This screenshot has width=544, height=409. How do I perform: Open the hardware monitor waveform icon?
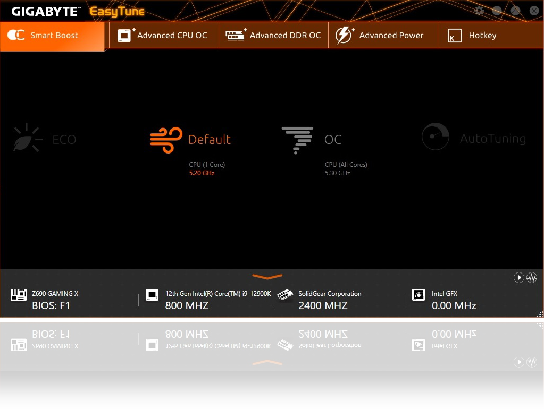[532, 277]
